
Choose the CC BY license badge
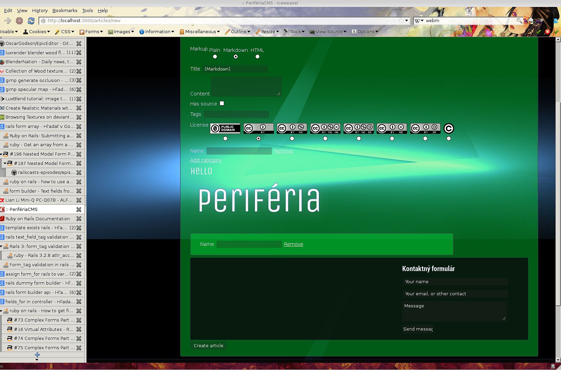pyautogui.click(x=258, y=129)
